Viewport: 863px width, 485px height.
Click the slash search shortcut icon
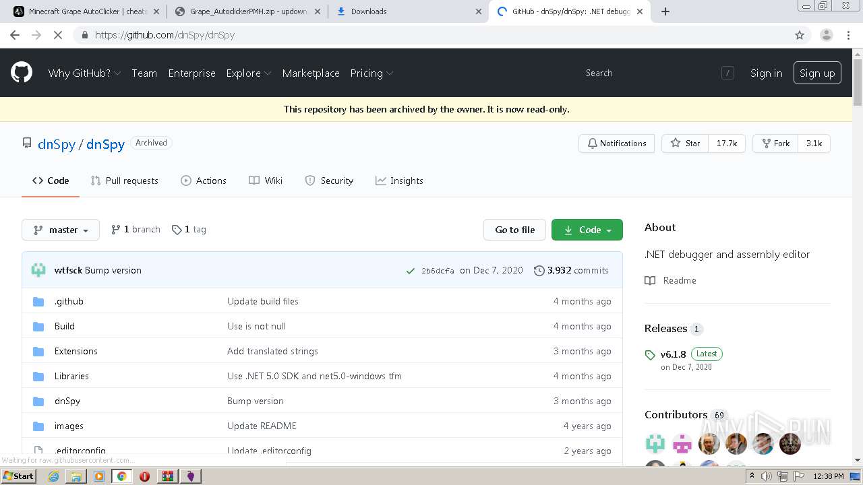pyautogui.click(x=727, y=73)
